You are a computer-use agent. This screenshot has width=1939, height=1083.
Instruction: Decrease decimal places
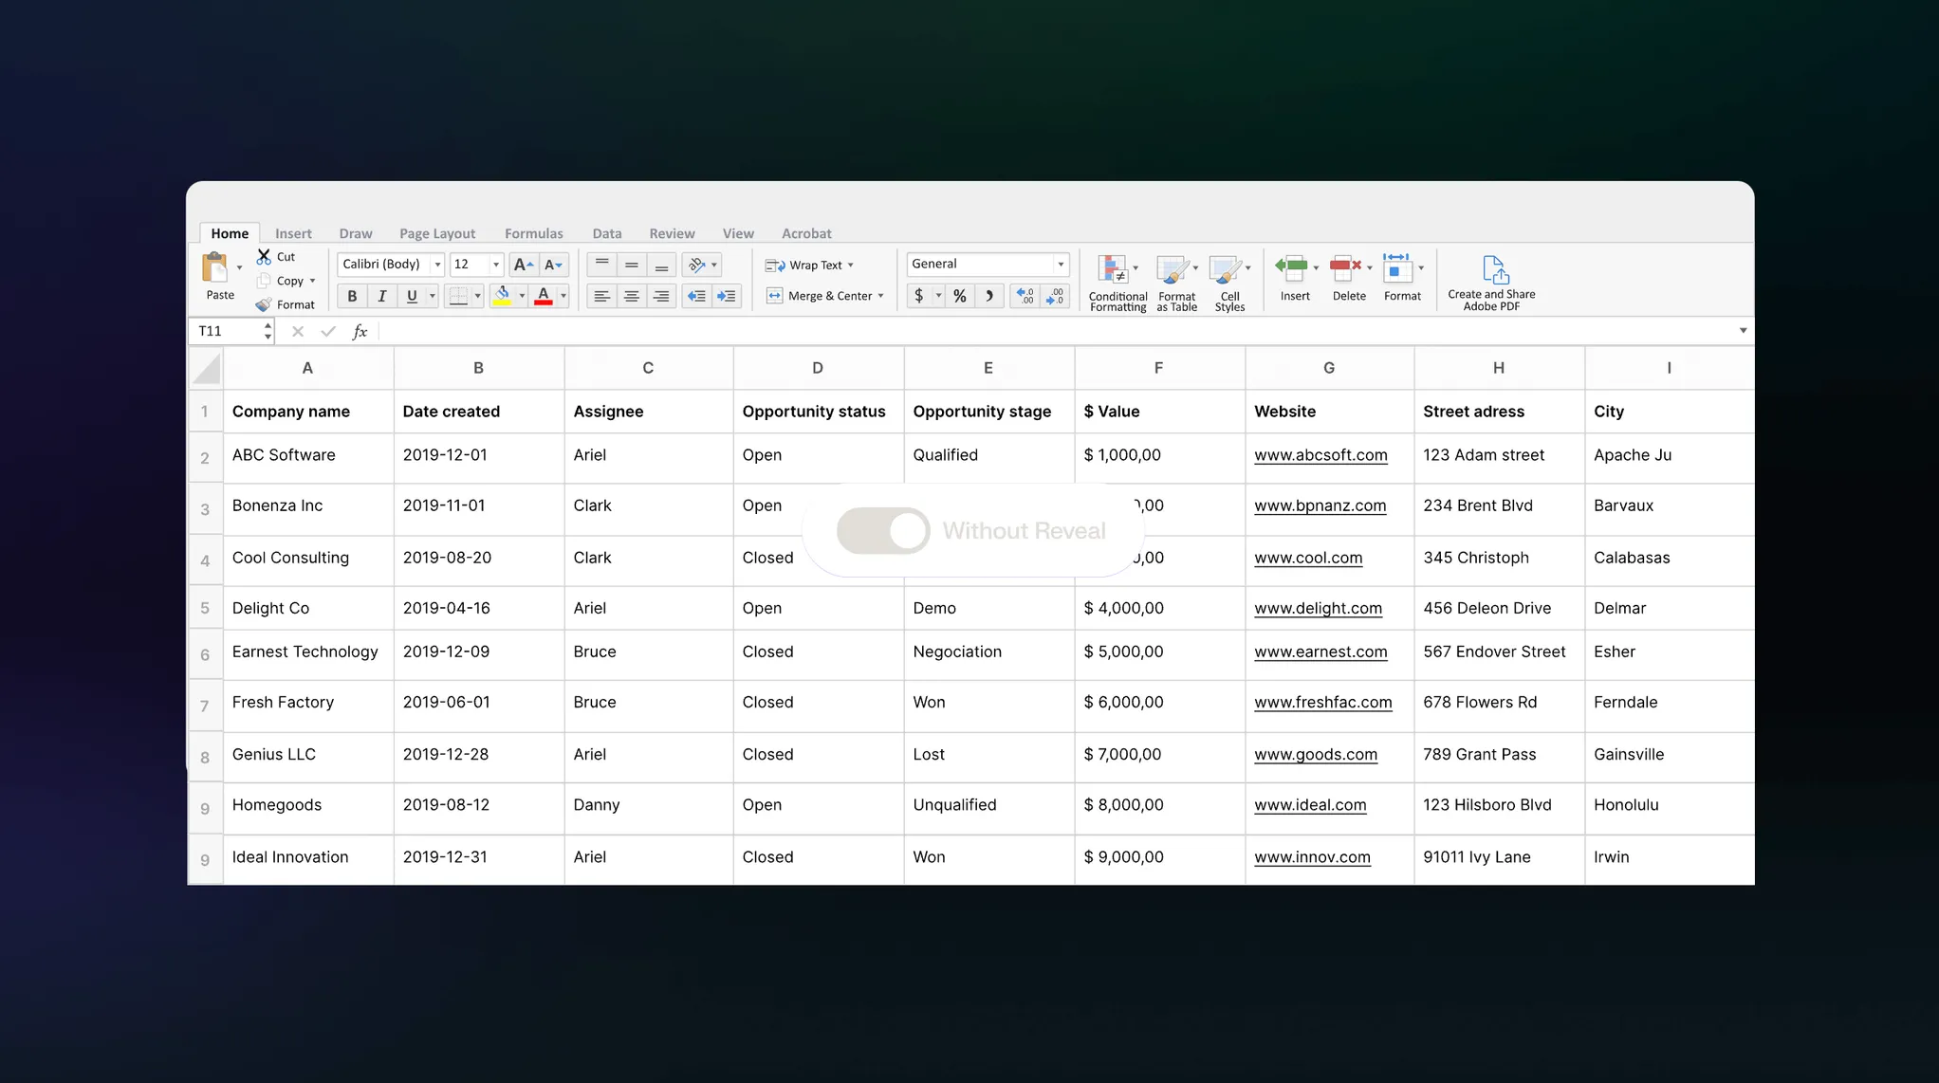1055,296
